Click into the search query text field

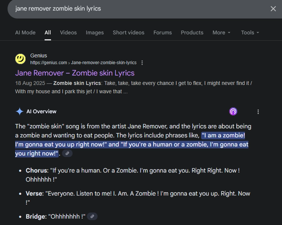(132, 9)
